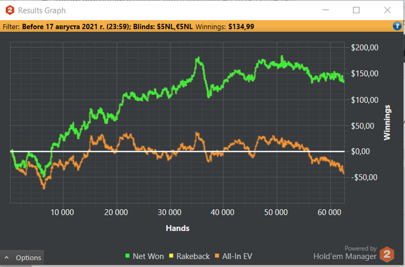405x267 pixels.
Task: Click the $0,00 axis label
Action: 360,151
